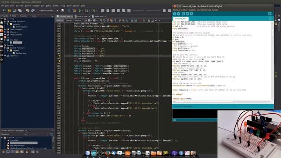Switch editor to Design view
Viewport: 281px width, 158px height.
[x=68, y=21]
